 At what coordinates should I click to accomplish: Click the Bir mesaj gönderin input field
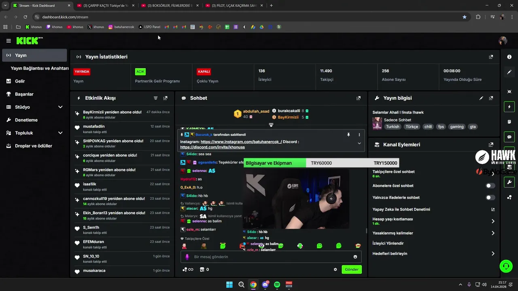[271, 257]
